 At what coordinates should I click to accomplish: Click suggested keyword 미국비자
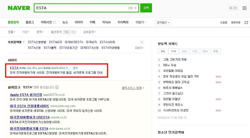(91, 42)
